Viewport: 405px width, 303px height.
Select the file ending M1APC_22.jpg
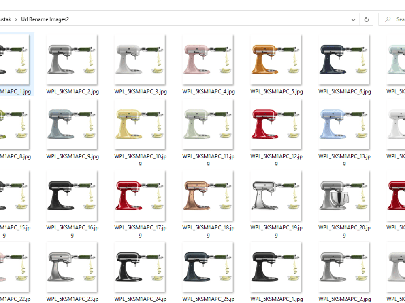[15, 267]
